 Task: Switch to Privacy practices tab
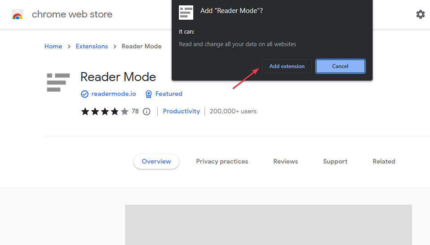click(x=222, y=161)
